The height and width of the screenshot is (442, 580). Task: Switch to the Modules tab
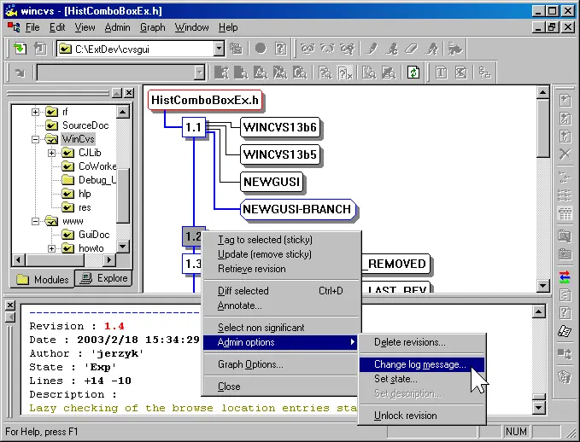[42, 279]
